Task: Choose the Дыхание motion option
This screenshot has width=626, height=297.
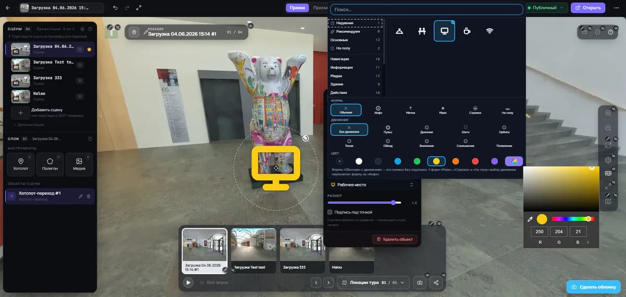Action: tap(427, 129)
